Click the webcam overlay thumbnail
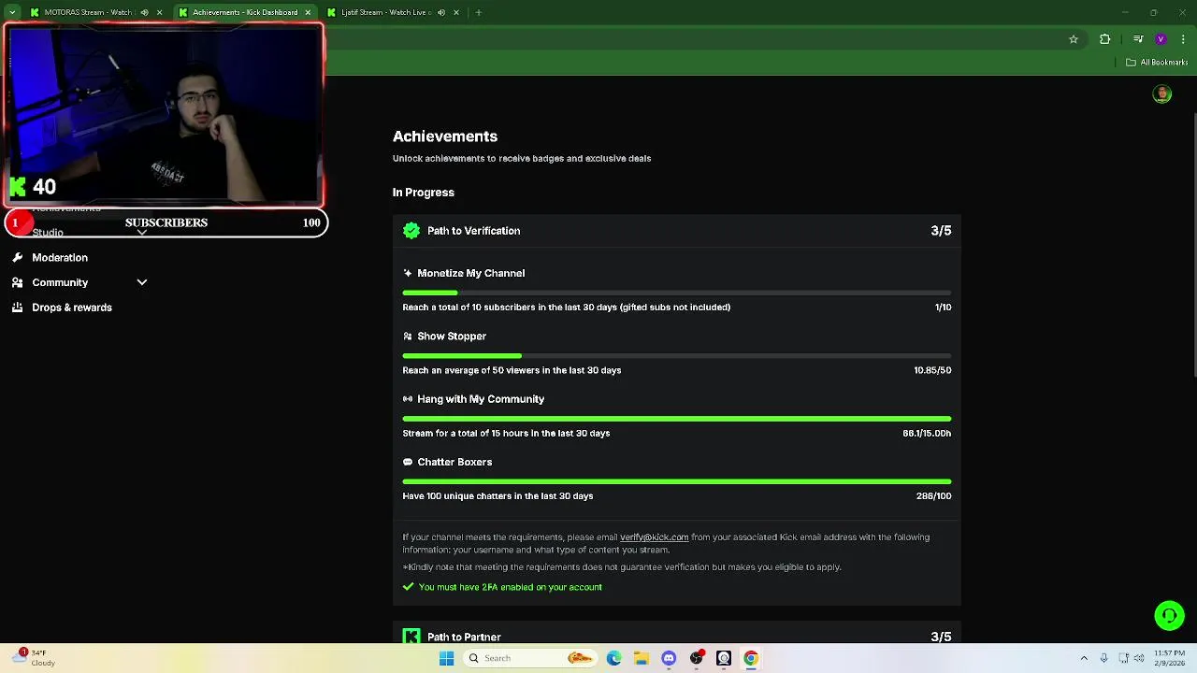This screenshot has width=1197, height=673. 164,115
